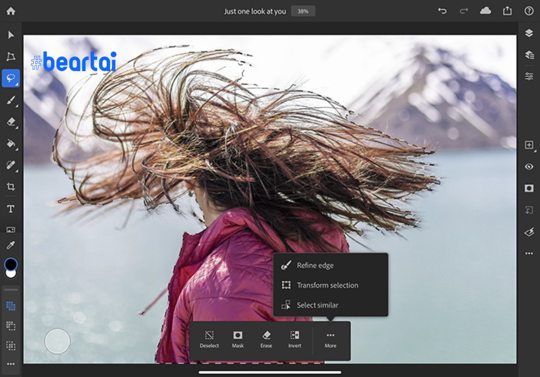
Task: Click the Undo arrow
Action: (442, 11)
